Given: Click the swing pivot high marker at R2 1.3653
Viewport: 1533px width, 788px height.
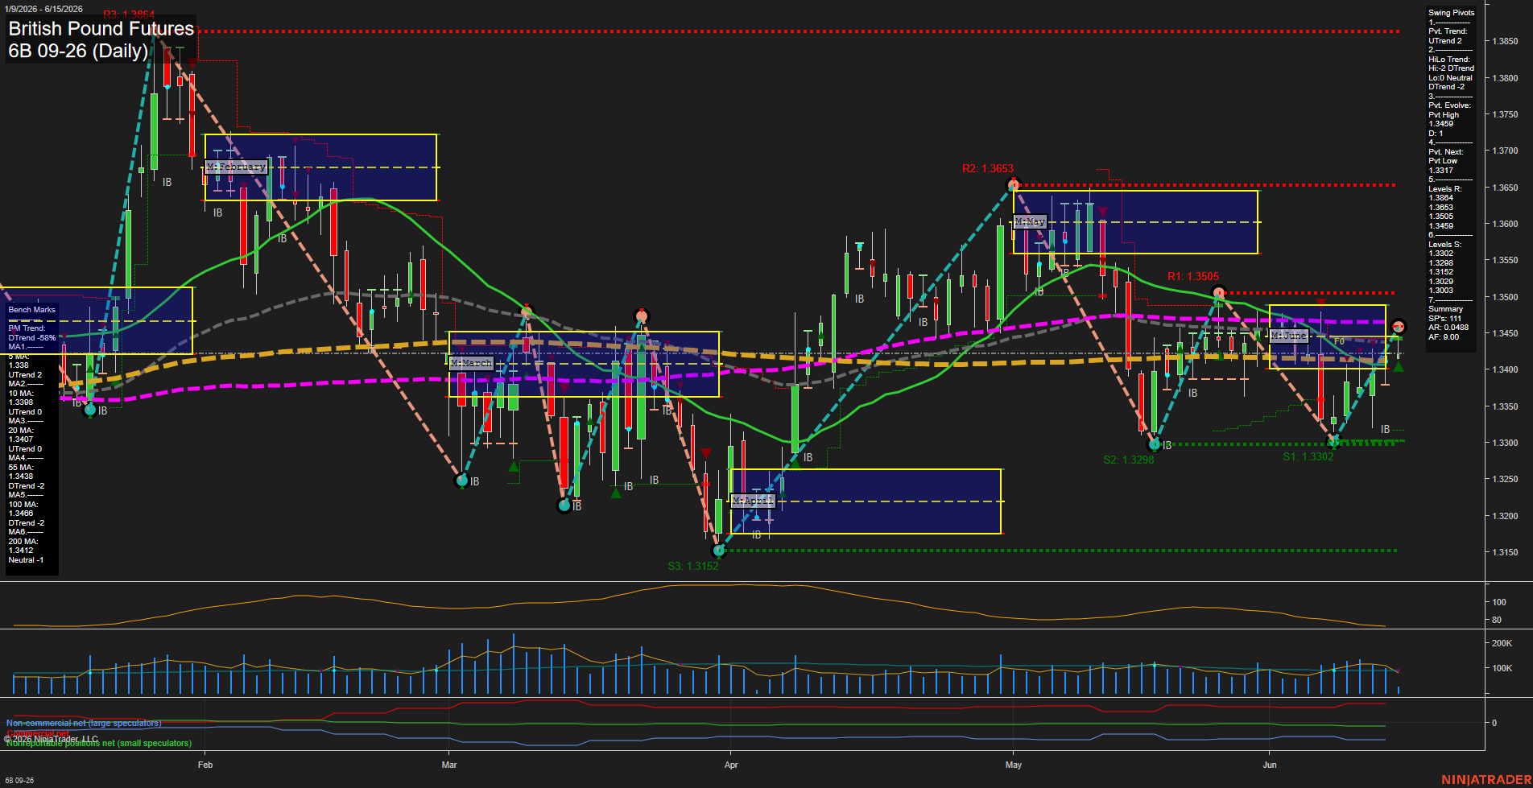Looking at the screenshot, I should (x=1014, y=185).
